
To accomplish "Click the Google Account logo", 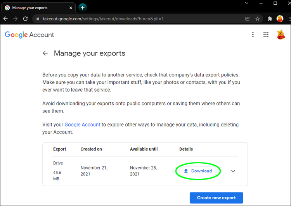I will (29, 35).
